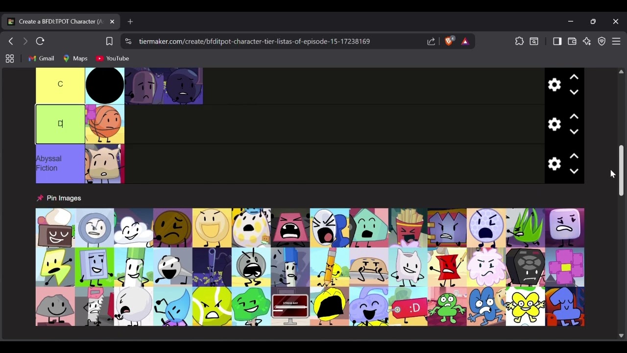Select the yellow C tier label
Screen dimensions: 627x353
(x=60, y=85)
